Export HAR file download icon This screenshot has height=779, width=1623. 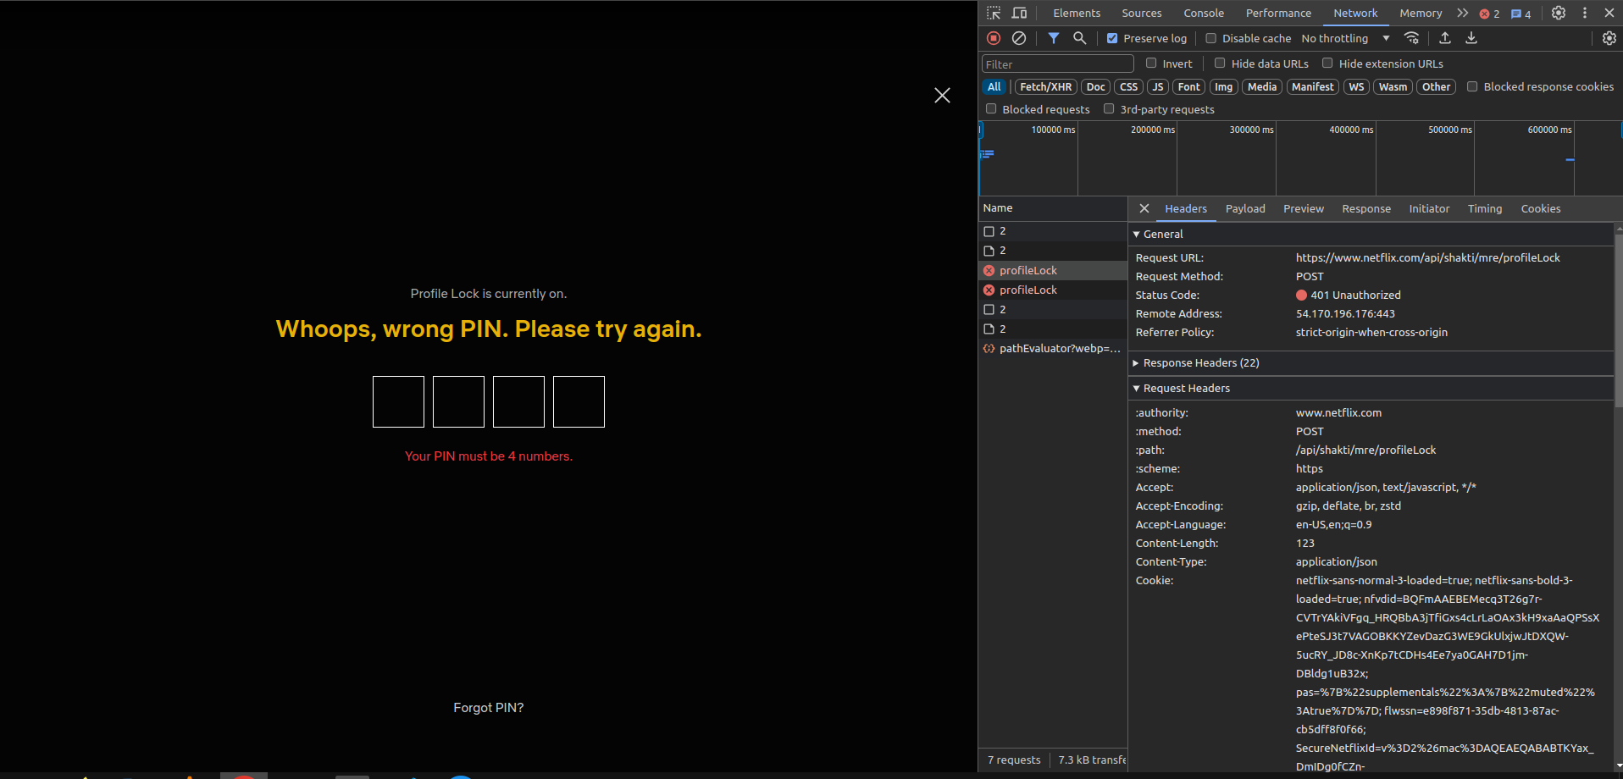(x=1471, y=38)
